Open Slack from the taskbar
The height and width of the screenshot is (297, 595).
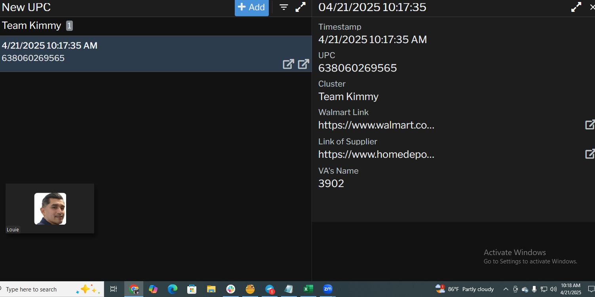pos(231,289)
